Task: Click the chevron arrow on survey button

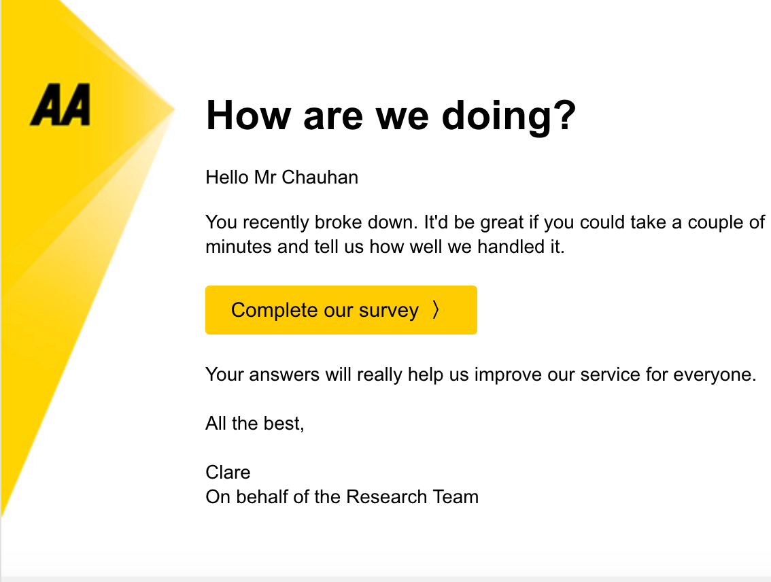Action: point(436,310)
